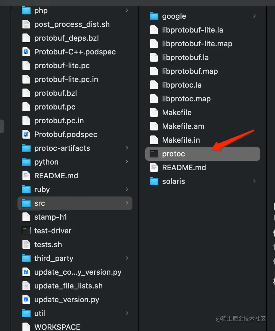This screenshot has width=275, height=331.
Task: Select protobuf-lite.pc file name
Action: click(62, 66)
